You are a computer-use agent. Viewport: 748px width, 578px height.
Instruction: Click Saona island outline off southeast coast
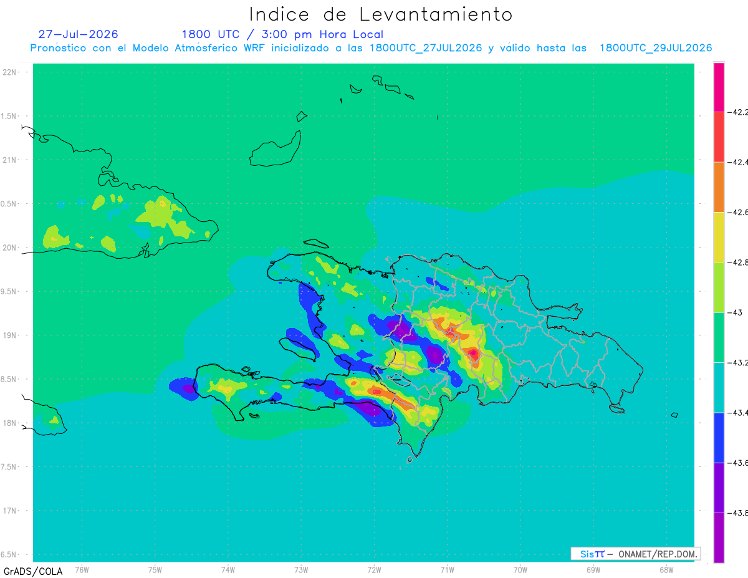pyautogui.click(x=618, y=408)
